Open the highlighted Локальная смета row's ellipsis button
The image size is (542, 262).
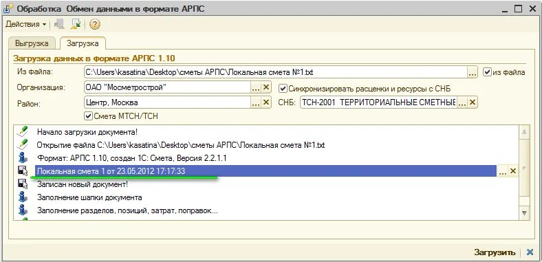(502, 171)
